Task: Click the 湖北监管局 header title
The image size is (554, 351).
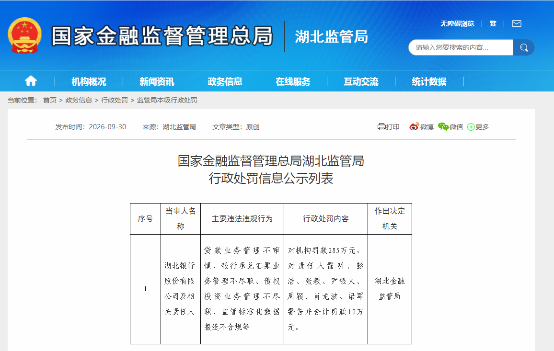Action: click(x=332, y=37)
